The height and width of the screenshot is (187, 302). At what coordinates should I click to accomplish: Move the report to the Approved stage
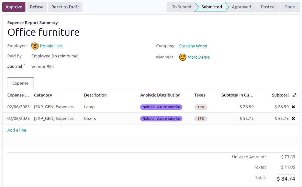point(241,6)
